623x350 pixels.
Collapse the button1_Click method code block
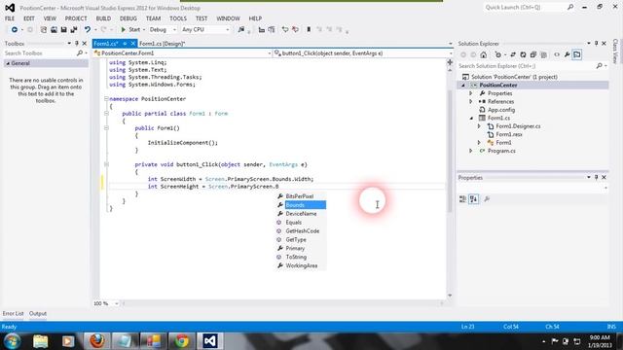click(106, 164)
